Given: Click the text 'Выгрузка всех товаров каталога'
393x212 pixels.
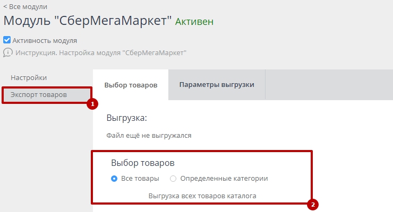Looking at the screenshot, I should 202,196.
